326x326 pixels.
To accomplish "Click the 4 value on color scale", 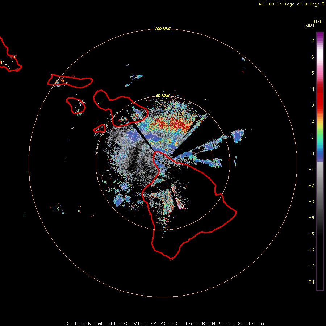I will click(x=313, y=89).
